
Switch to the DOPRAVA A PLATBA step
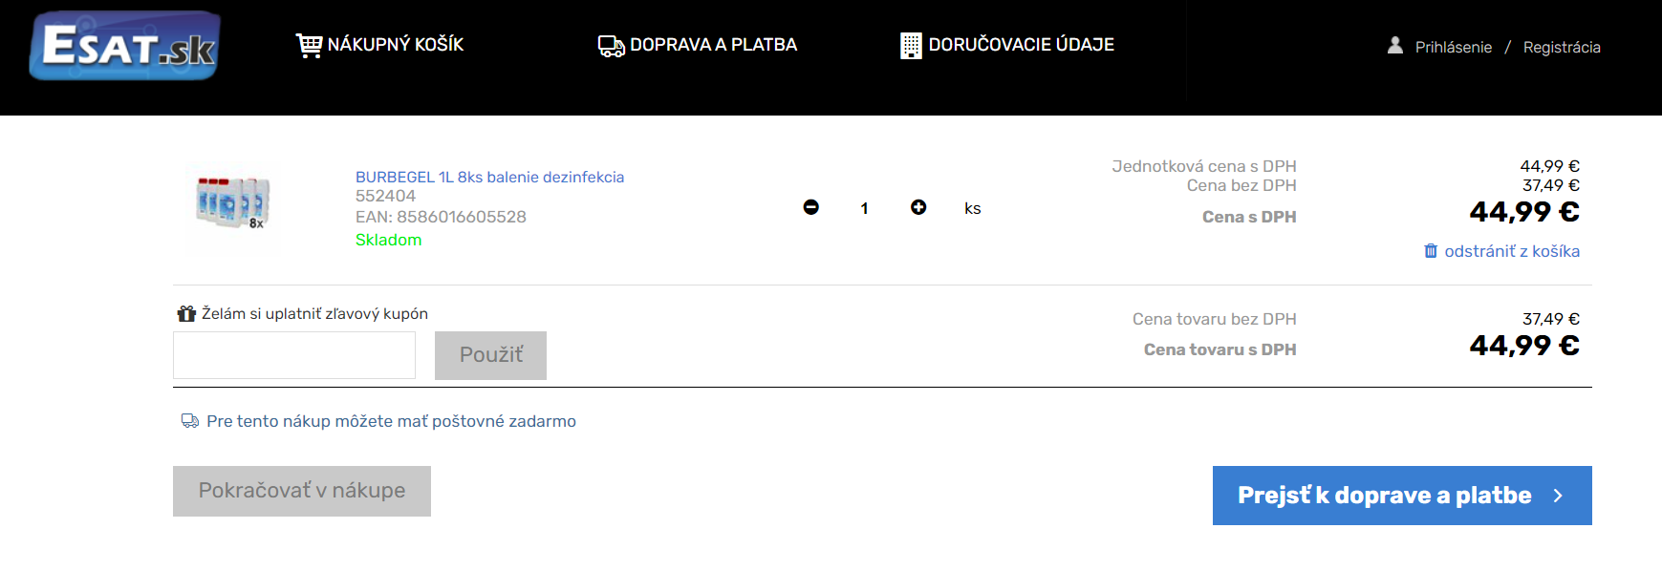pyautogui.click(x=713, y=45)
